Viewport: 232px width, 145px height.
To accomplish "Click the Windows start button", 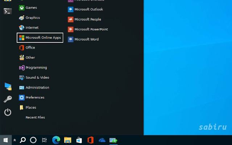I will [6, 140].
